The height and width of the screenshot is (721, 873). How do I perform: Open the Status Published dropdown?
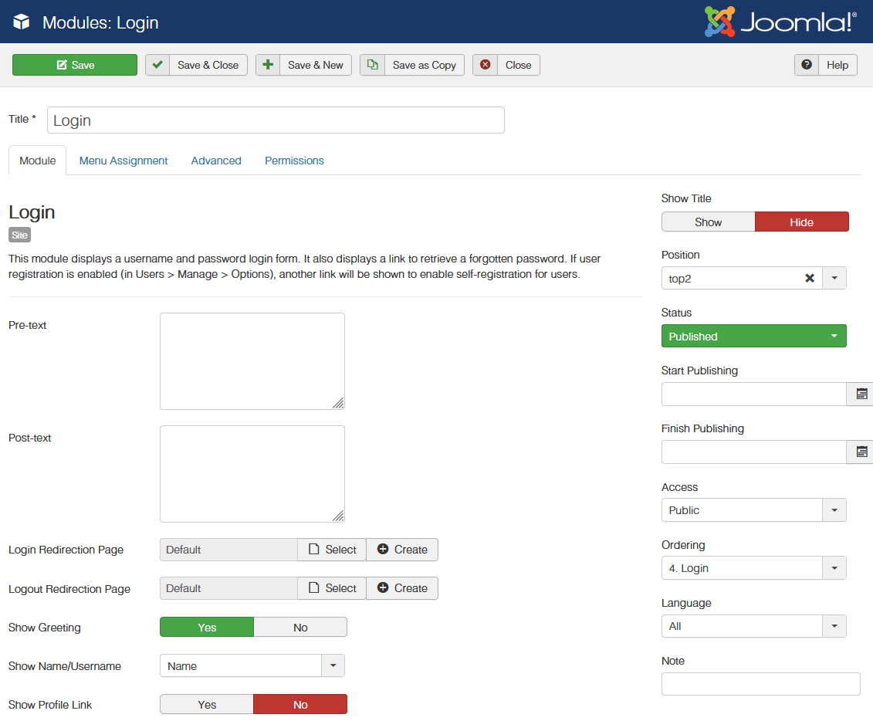pos(753,337)
